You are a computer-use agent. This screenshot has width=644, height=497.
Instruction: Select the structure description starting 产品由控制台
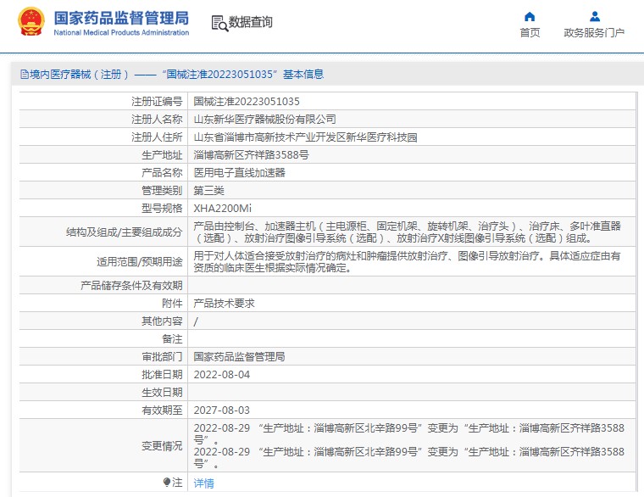coord(407,232)
